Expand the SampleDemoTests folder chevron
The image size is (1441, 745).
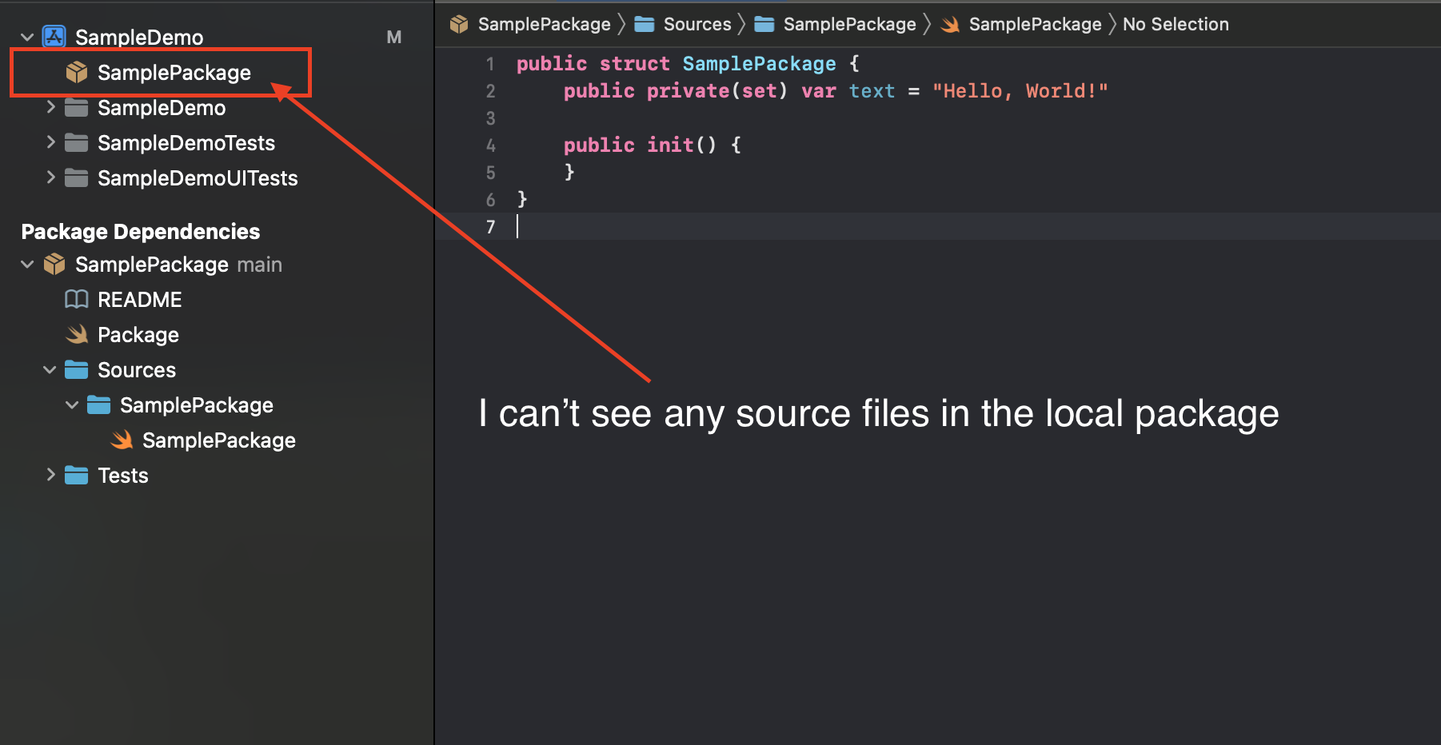(x=50, y=142)
